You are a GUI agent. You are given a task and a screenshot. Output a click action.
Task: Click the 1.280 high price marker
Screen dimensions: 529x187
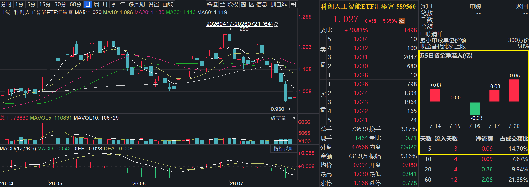tap(242, 29)
